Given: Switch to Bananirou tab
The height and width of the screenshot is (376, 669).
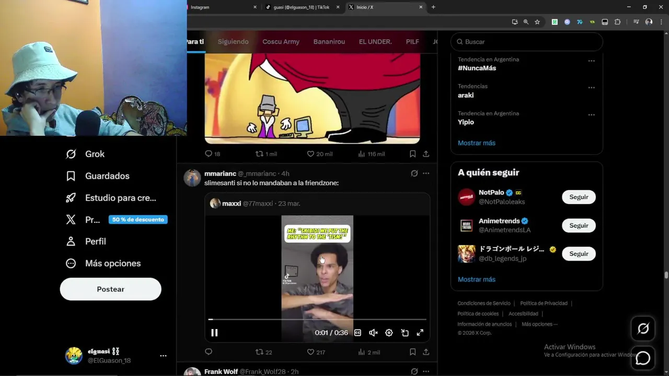Looking at the screenshot, I should click(329, 42).
